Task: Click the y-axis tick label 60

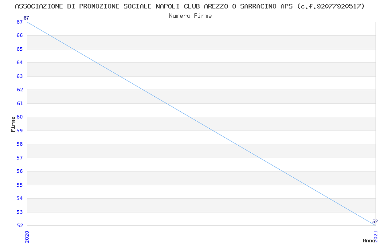Action: (x=20, y=117)
